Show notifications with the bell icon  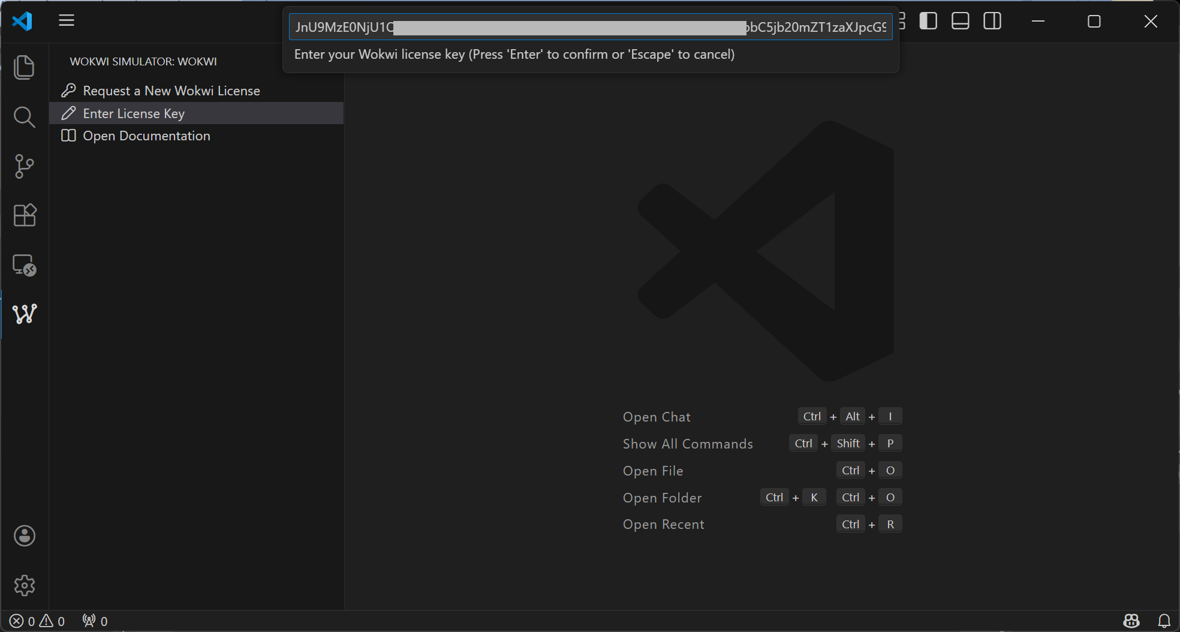(x=1164, y=621)
